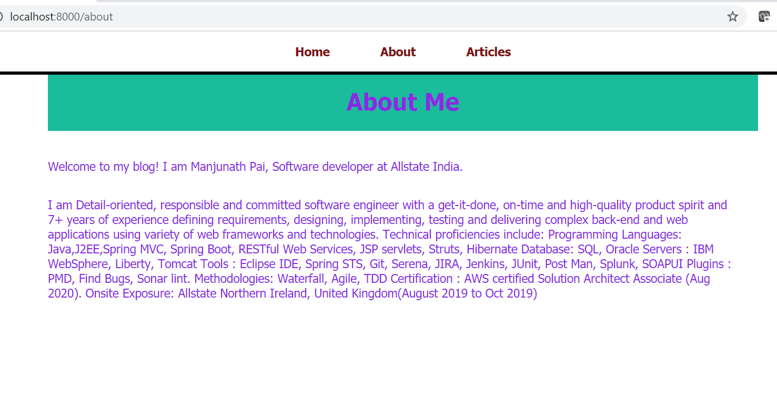Open the About nav link
Image resolution: width=777 pixels, height=418 pixels.
(398, 52)
